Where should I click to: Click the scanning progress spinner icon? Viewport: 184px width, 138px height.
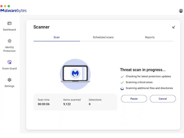[x=122, y=88]
